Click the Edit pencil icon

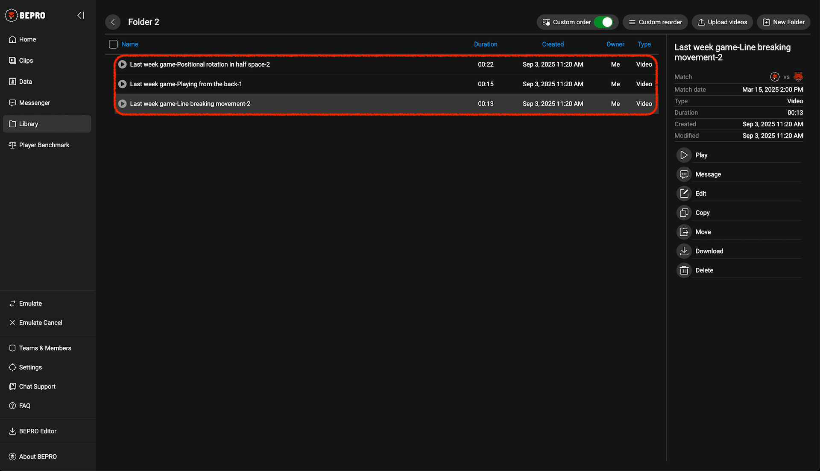(x=684, y=193)
